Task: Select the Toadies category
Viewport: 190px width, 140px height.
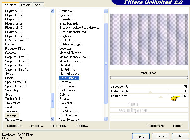Action: click(10, 107)
